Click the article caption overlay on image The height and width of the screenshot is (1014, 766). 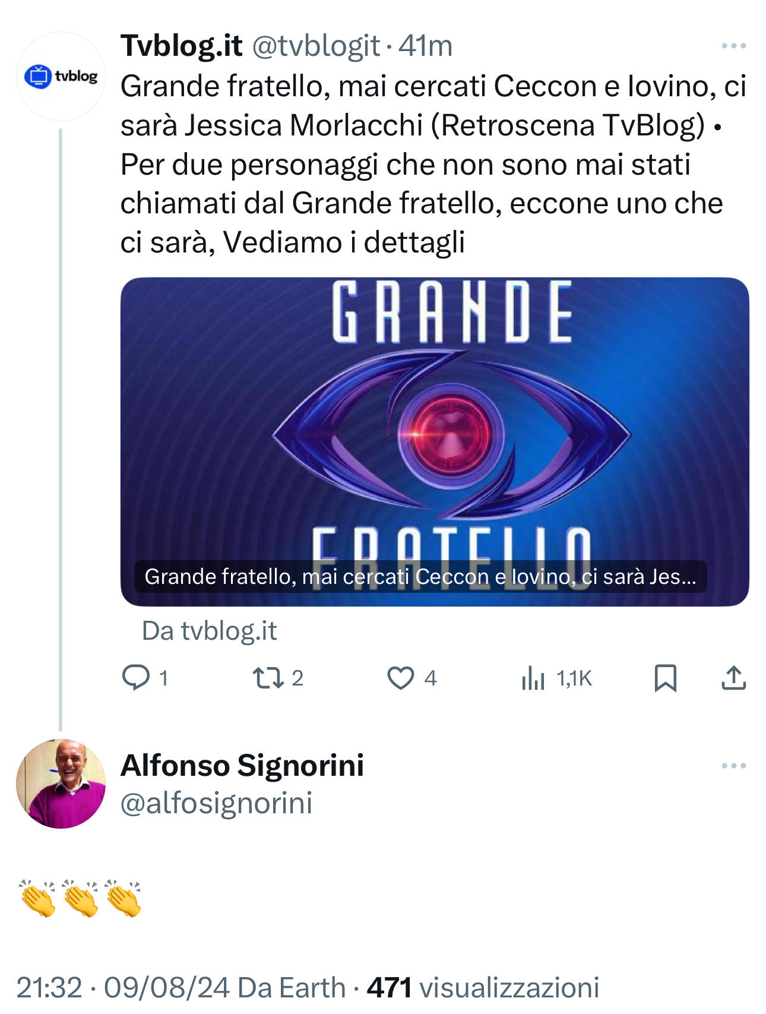(x=420, y=577)
